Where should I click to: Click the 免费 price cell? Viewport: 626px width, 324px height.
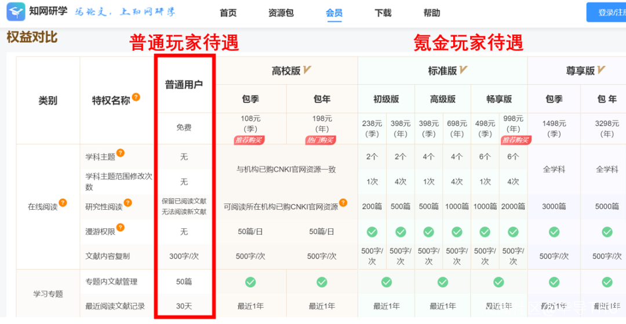coord(184,128)
